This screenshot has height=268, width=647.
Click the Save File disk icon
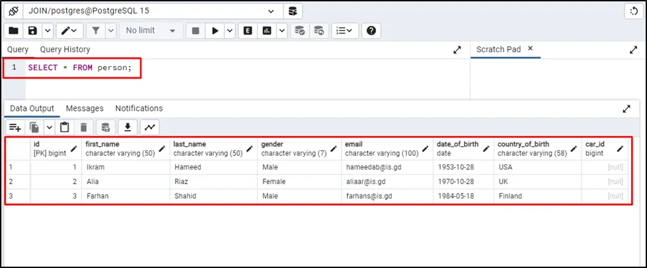click(32, 30)
